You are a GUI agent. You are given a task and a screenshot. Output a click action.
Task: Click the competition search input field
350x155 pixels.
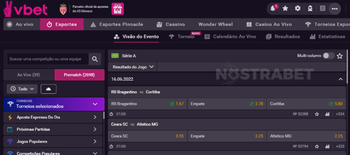tap(48, 59)
